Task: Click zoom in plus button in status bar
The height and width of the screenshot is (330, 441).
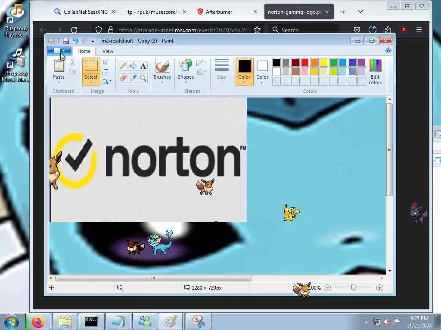Action: [x=380, y=288]
